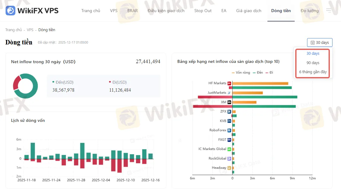Select 90 days in the dropdown list
Viewport: 341px width, 192px height.
tap(313, 63)
